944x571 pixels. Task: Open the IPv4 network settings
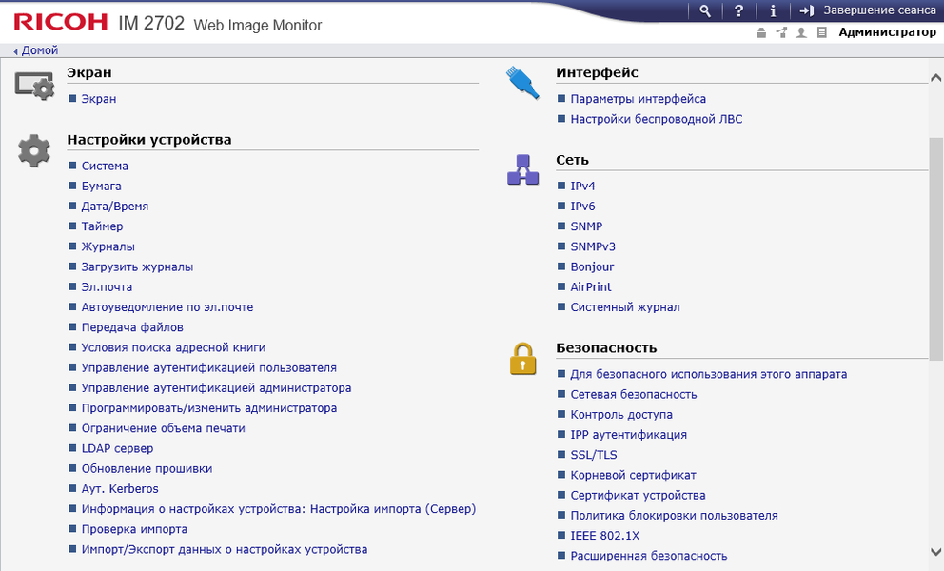click(x=582, y=187)
